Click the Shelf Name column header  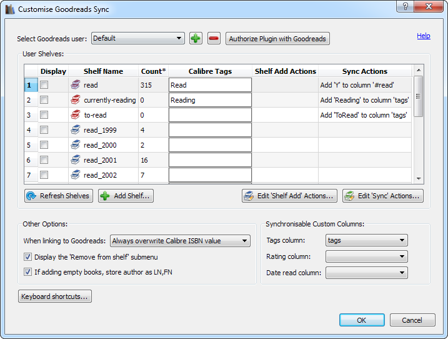[x=104, y=71]
